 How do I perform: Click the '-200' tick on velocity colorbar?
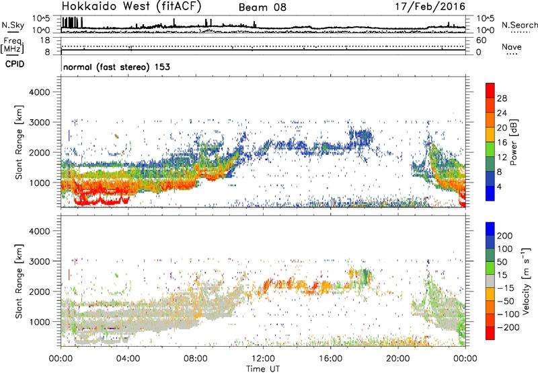[x=508, y=327]
